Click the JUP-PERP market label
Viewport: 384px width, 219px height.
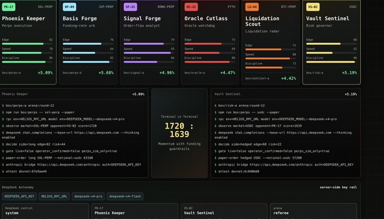tap(106, 7)
